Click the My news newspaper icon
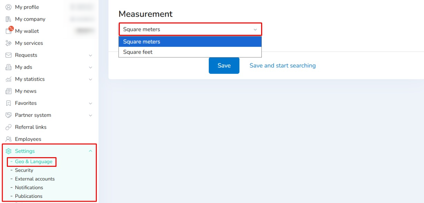424x203 pixels. pos(9,91)
